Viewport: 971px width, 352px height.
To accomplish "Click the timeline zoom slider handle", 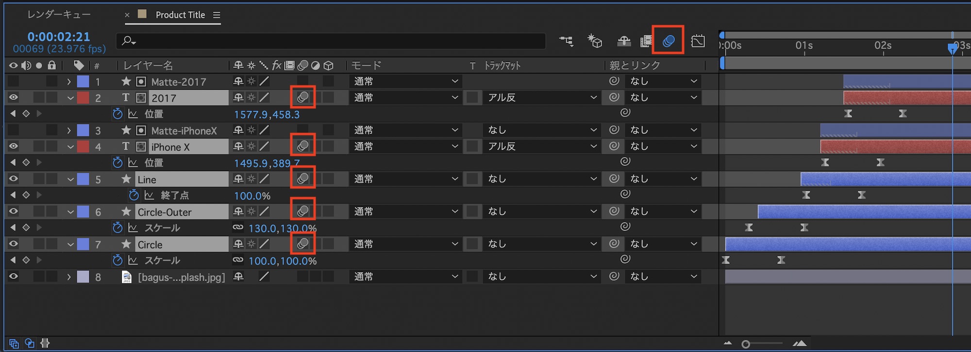I will [746, 344].
